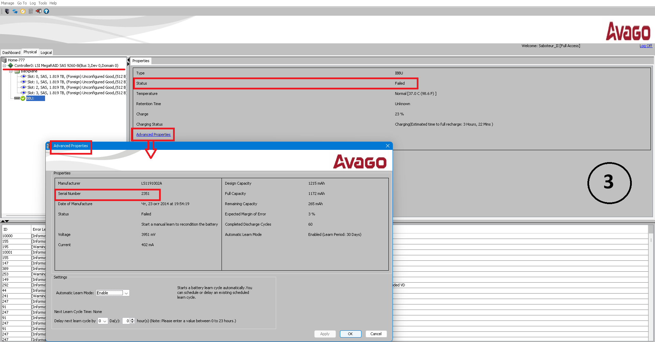Click the log off door toolbar icon
655x342 pixels.
39,11
